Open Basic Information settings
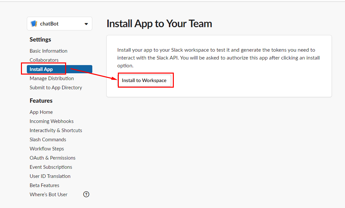This screenshot has height=208, width=345. (48, 51)
